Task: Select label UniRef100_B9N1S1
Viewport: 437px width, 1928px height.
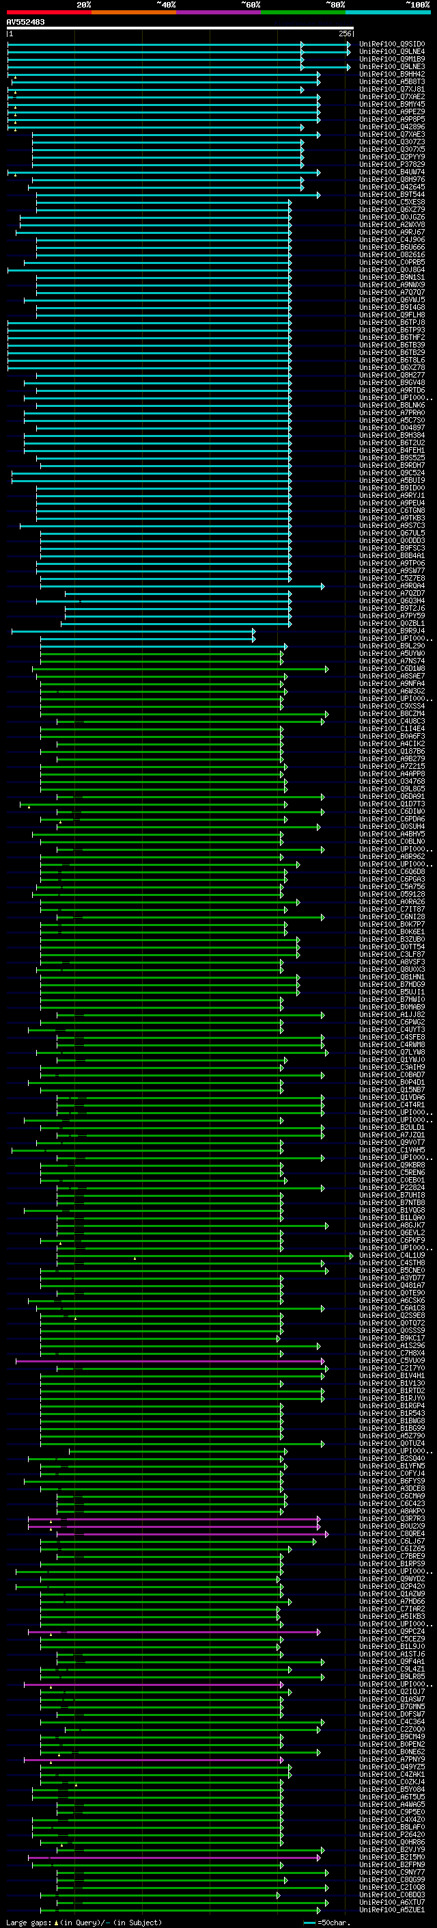Action: point(392,278)
